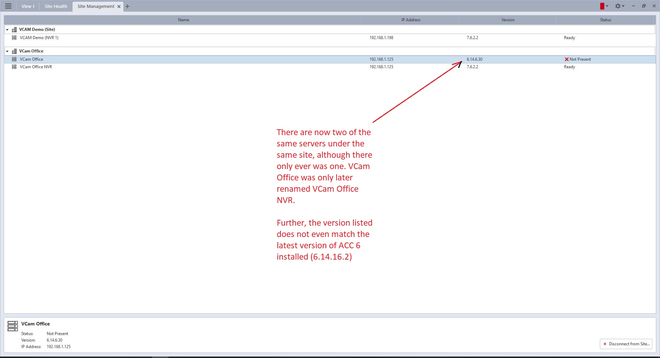The width and height of the screenshot is (660, 358).
Task: Sort by the Version column header
Action: pyautogui.click(x=508, y=20)
